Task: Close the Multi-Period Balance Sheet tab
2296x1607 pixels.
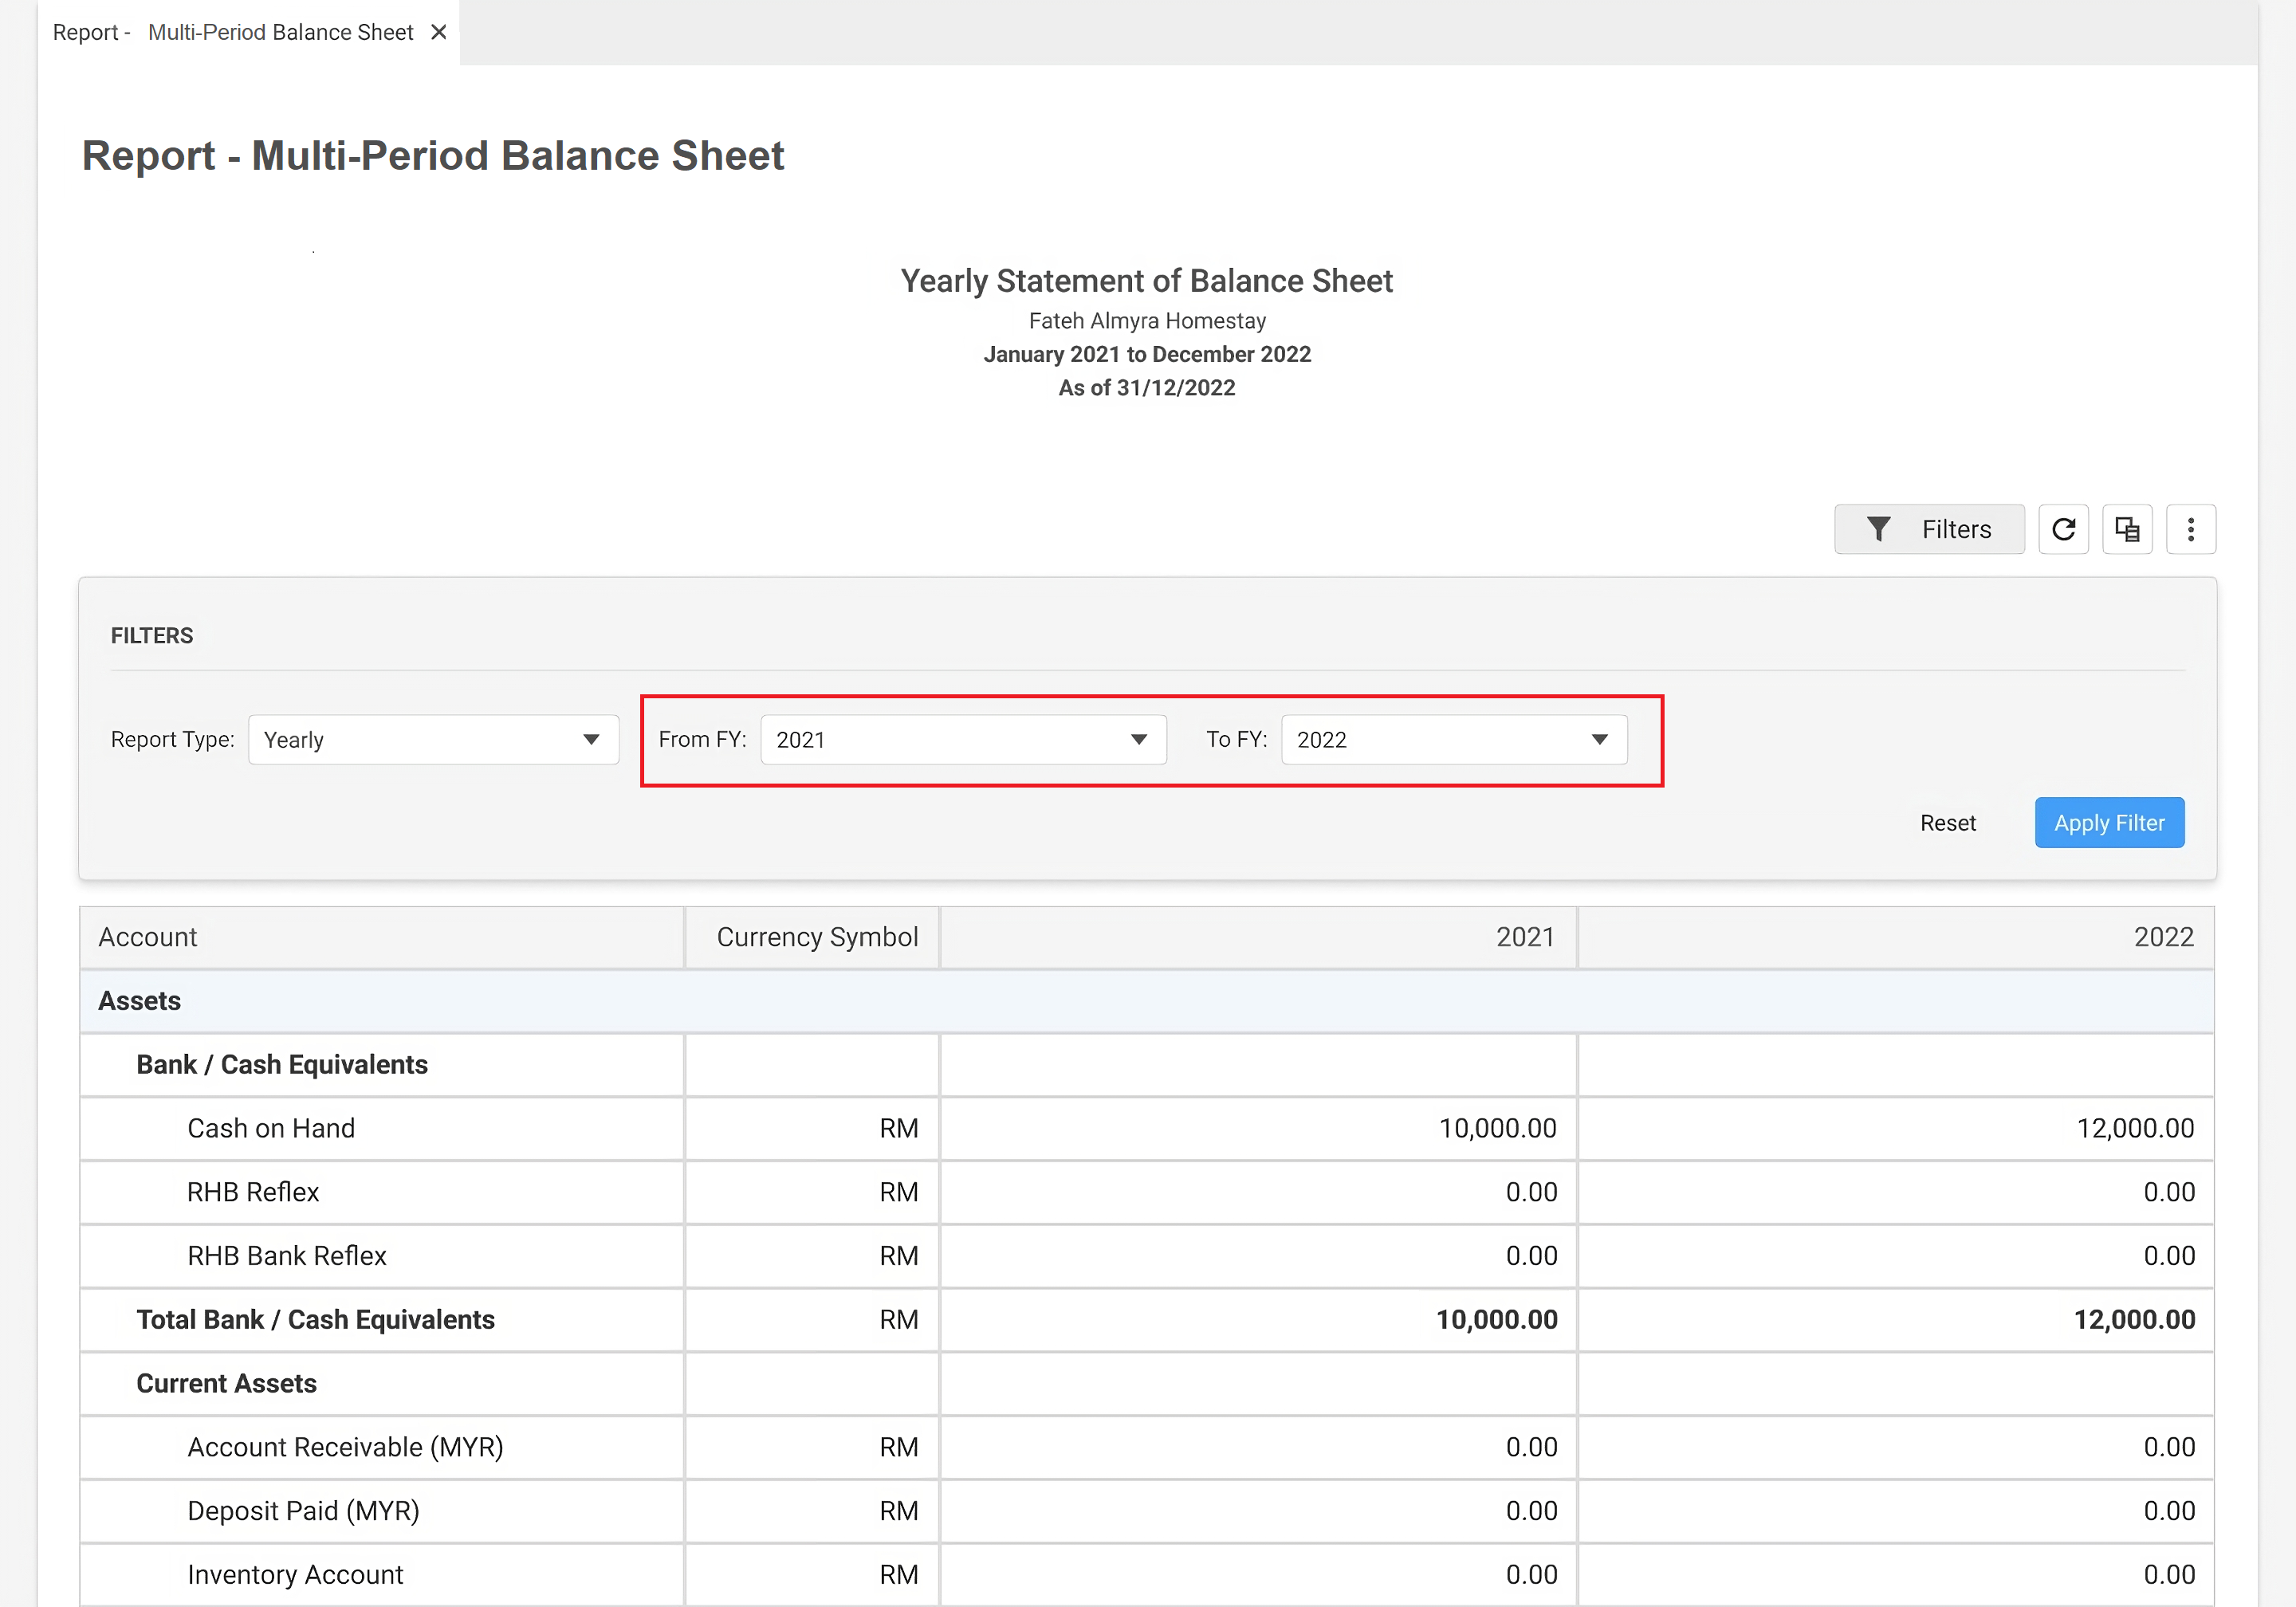Action: click(x=438, y=32)
